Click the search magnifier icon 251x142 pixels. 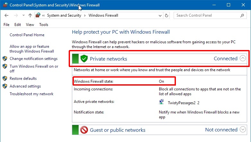click(242, 15)
